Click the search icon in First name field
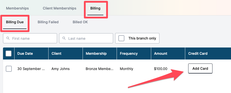This screenshot has width=231, height=93. 8,38
